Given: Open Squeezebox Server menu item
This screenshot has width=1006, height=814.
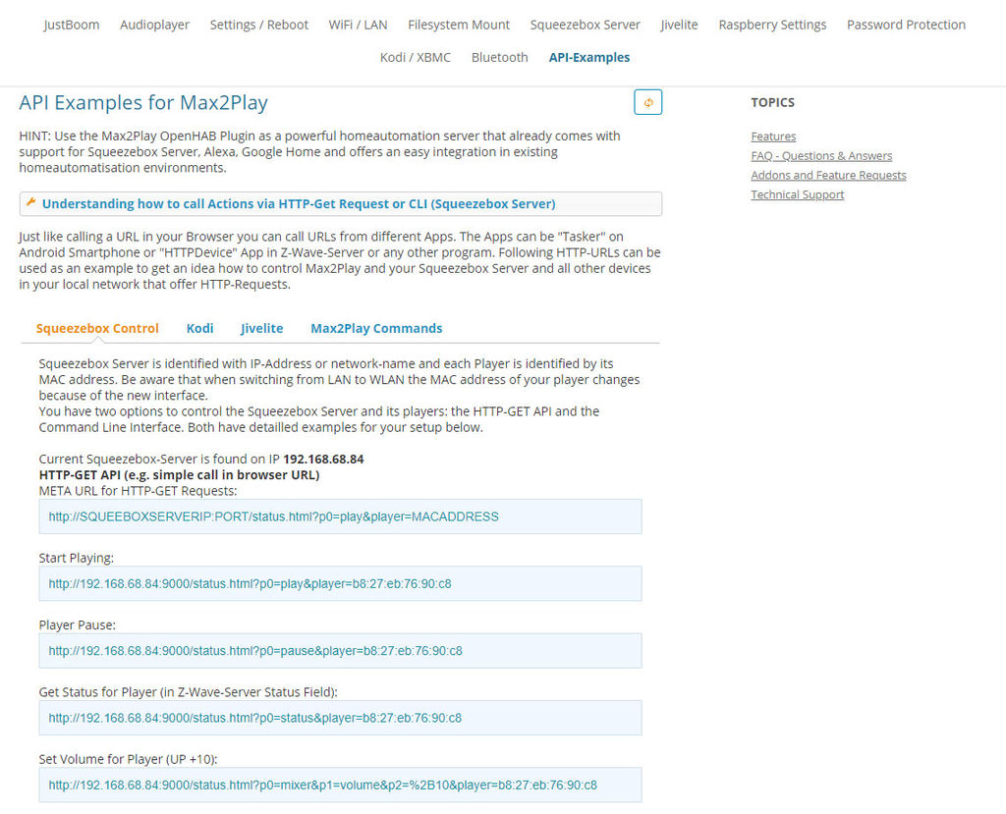Looking at the screenshot, I should [586, 25].
